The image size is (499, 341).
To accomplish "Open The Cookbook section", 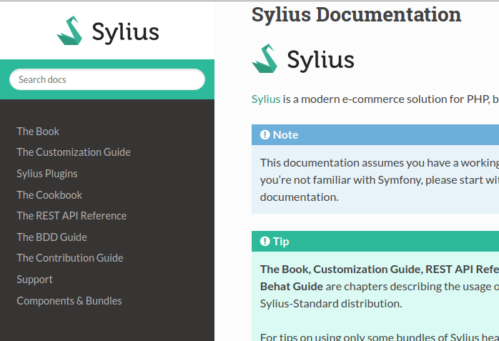I will 49,195.
